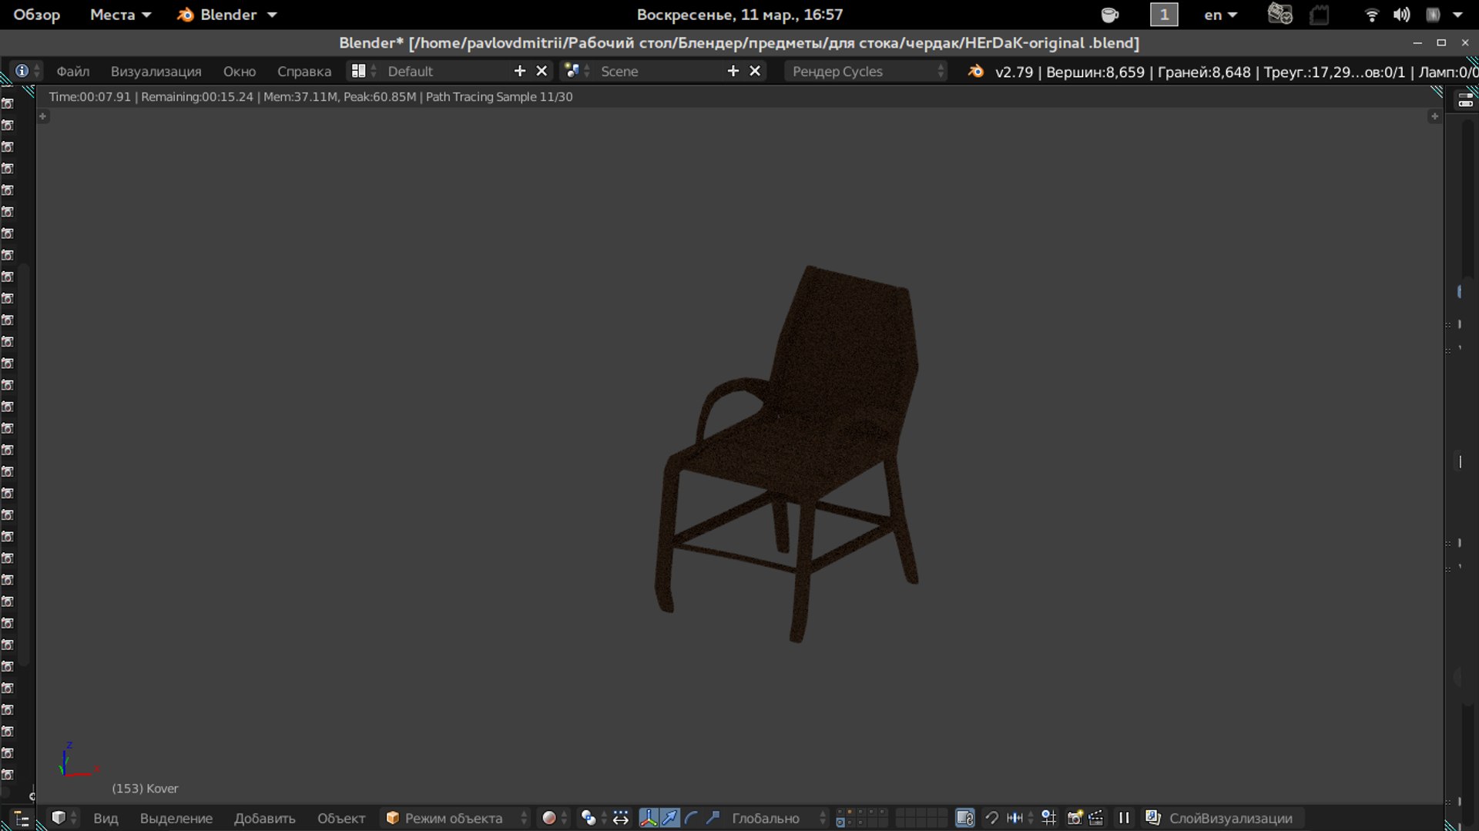The image size is (1479, 831).
Task: Expand the tool shelf with the left plus
Action: click(43, 116)
